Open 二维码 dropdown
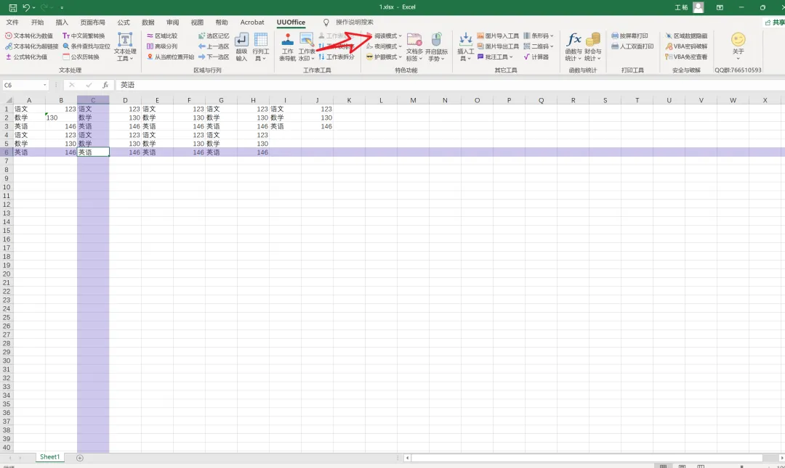Screen dimensions: 785x468 coord(539,46)
